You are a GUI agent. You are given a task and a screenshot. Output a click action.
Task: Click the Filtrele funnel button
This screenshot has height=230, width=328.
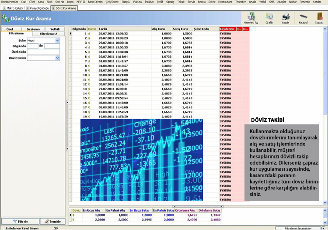(x=21, y=221)
